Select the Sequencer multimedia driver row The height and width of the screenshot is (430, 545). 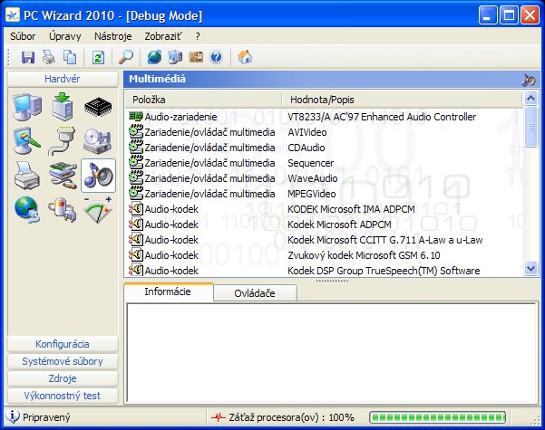324,163
